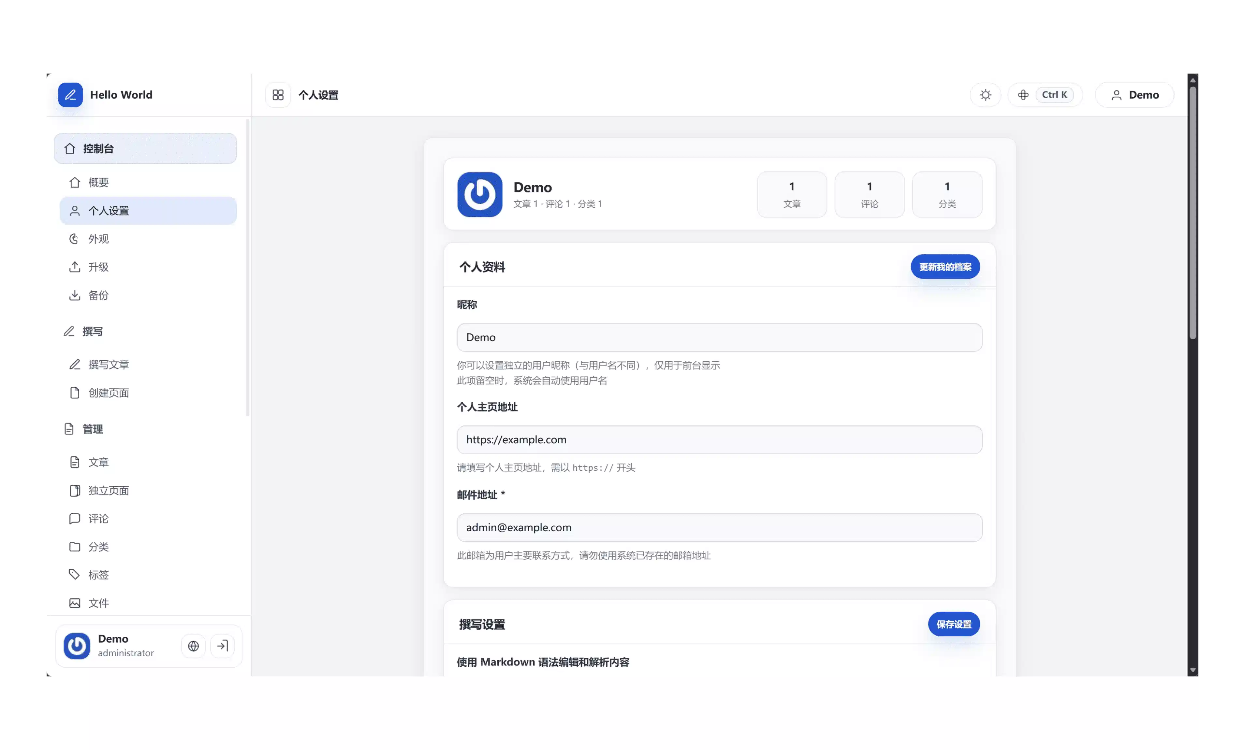Focus the 邮件地址 email field
Viewport: 1245px width, 750px height.
pyautogui.click(x=719, y=527)
